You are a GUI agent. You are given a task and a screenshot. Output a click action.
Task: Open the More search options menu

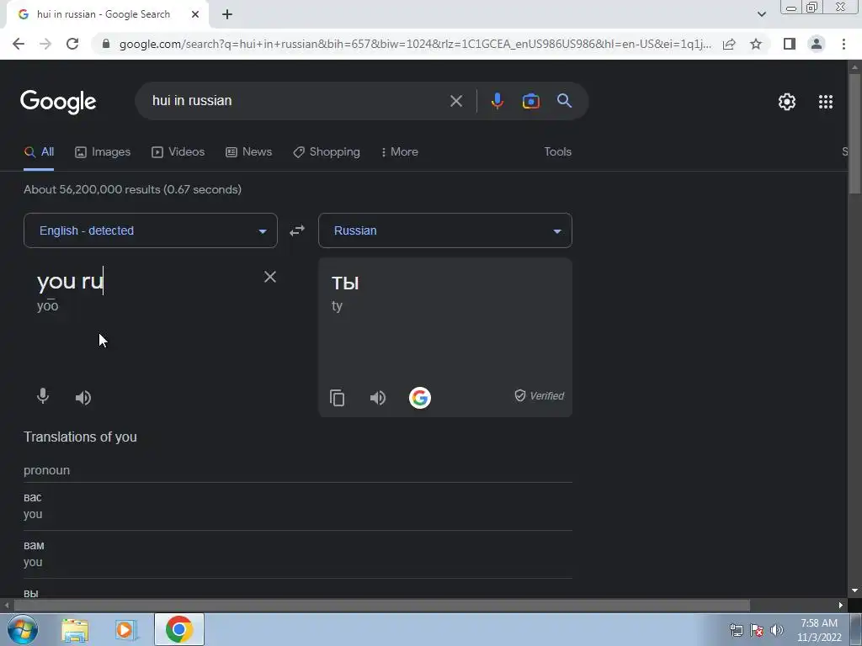[x=400, y=152]
